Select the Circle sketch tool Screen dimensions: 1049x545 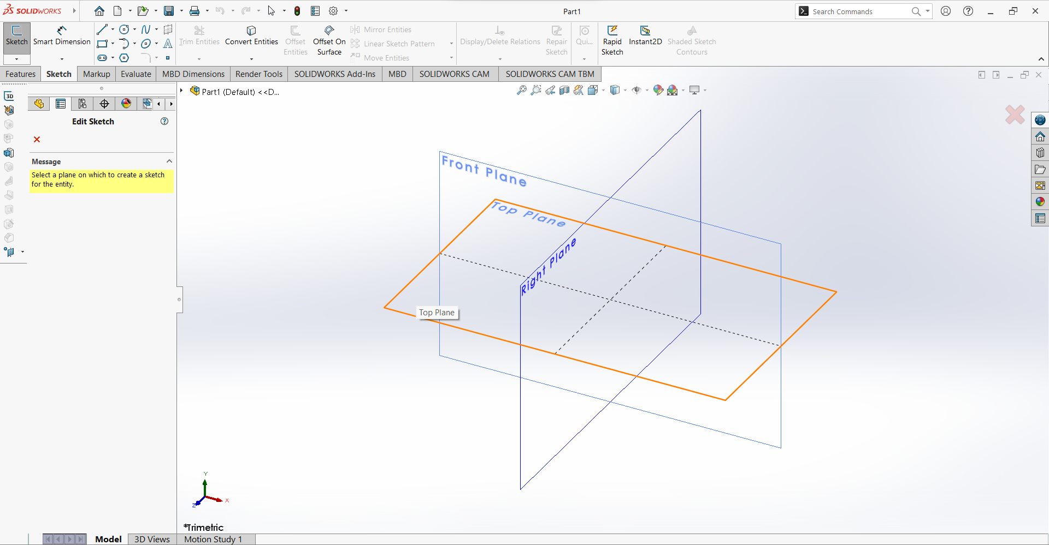click(124, 29)
